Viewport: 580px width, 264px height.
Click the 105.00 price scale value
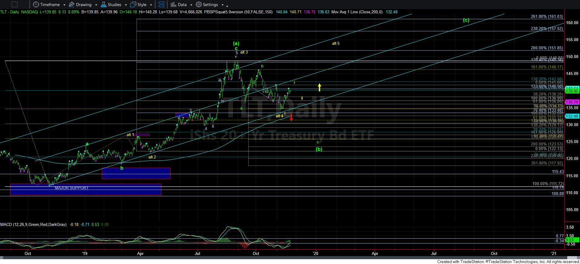[x=572, y=210]
